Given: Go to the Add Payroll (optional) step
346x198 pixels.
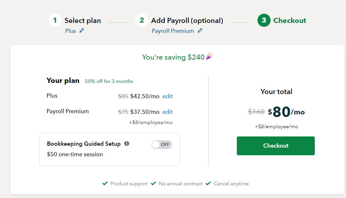Looking at the screenshot, I should tap(187, 20).
